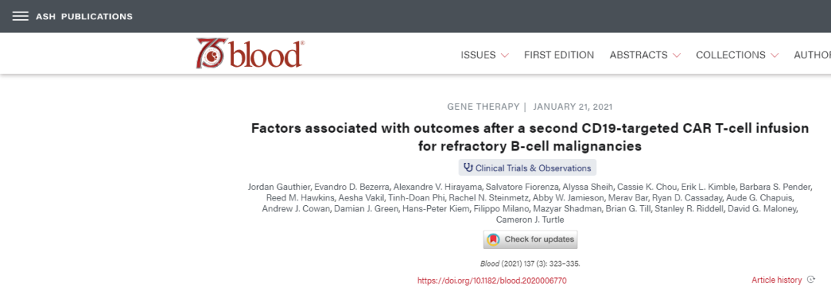Open the Clinical Trials & Observations tag
The image size is (831, 295).
coord(527,168)
